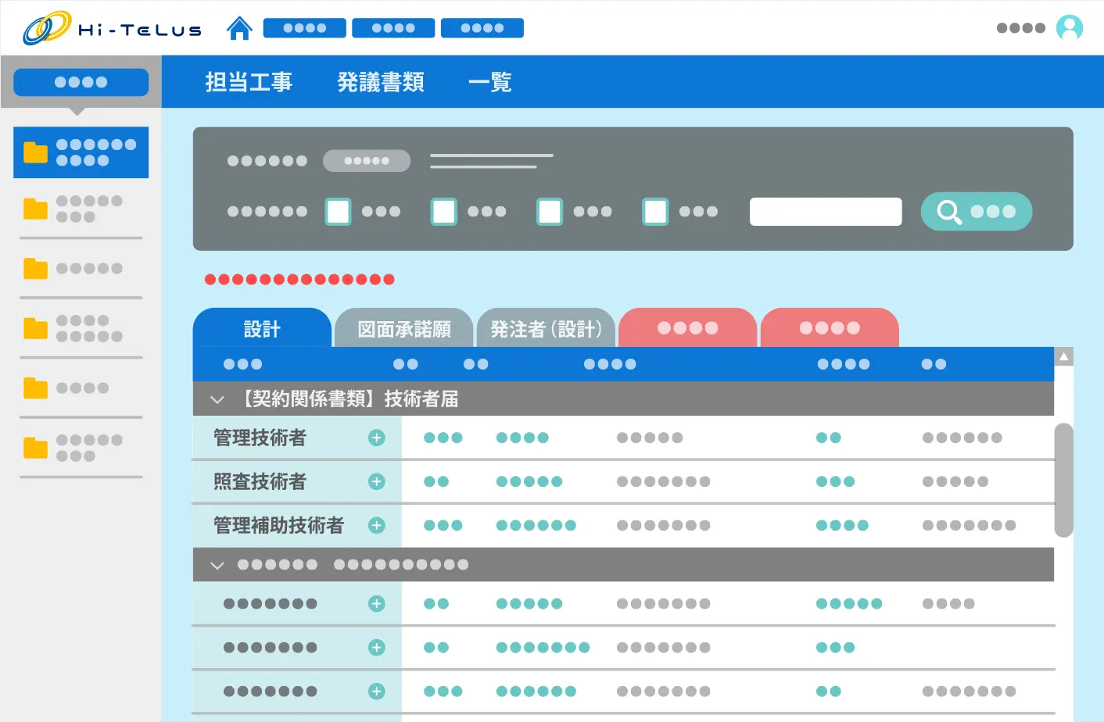Click second blue button in top bar
Image resolution: width=1104 pixels, height=722 pixels.
coord(393,28)
